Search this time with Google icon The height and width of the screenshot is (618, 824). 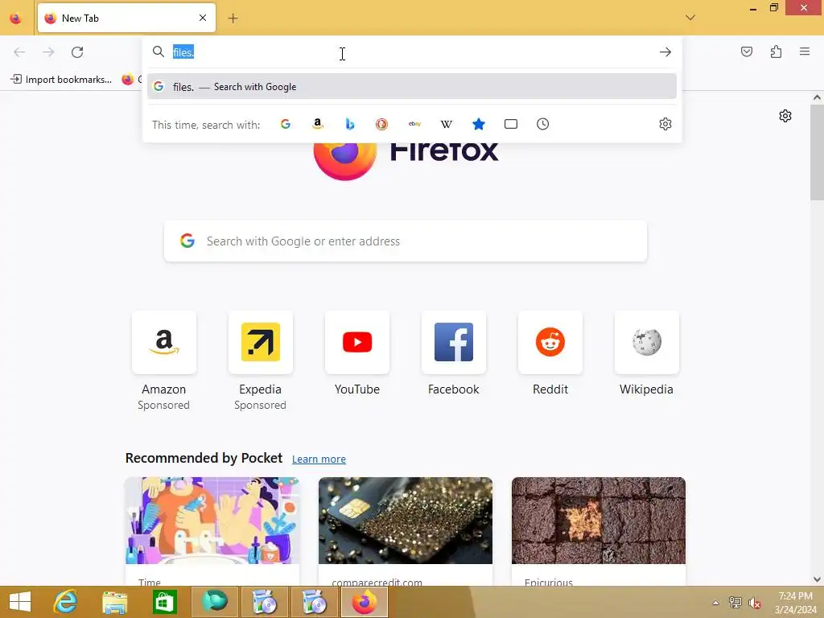(x=286, y=124)
